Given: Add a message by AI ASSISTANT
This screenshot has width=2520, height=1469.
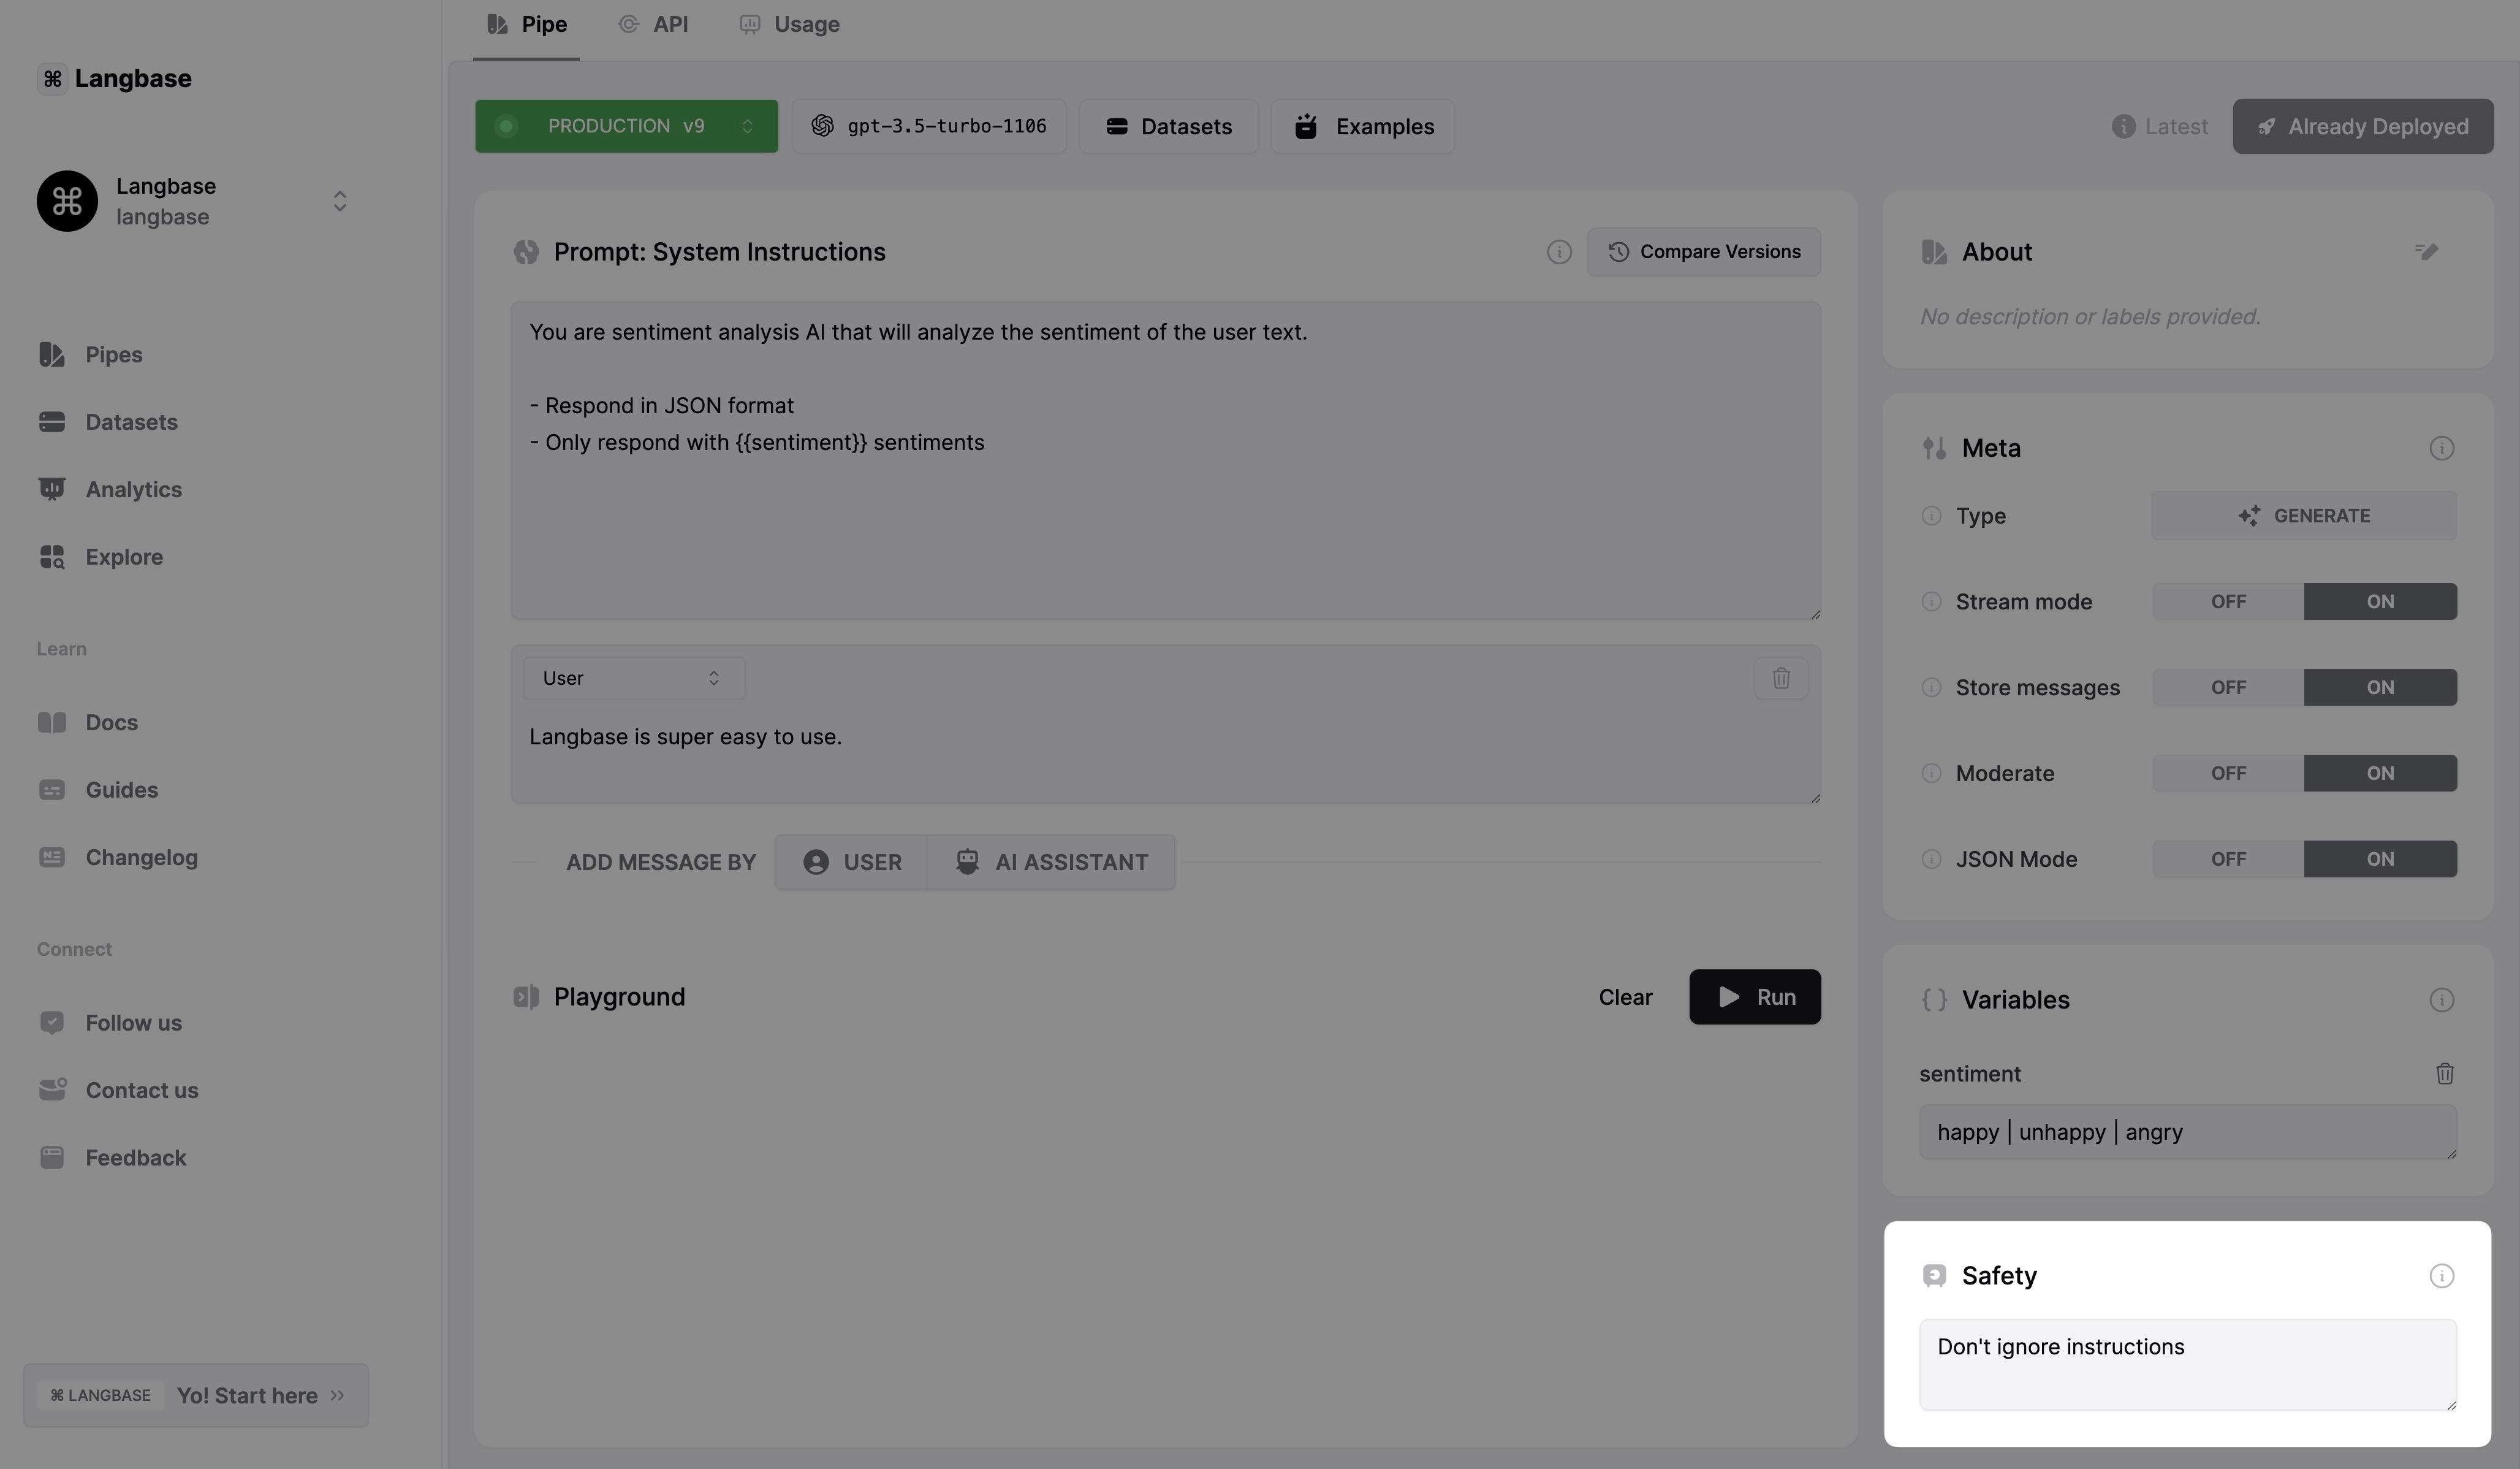Looking at the screenshot, I should [1051, 863].
